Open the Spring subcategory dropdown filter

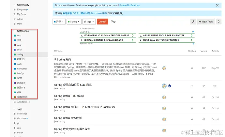pyautogui.click(x=74, y=22)
